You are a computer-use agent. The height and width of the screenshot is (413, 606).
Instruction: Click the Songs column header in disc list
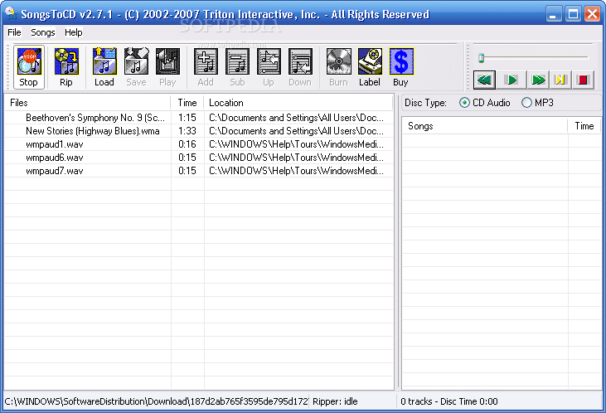pyautogui.click(x=485, y=126)
